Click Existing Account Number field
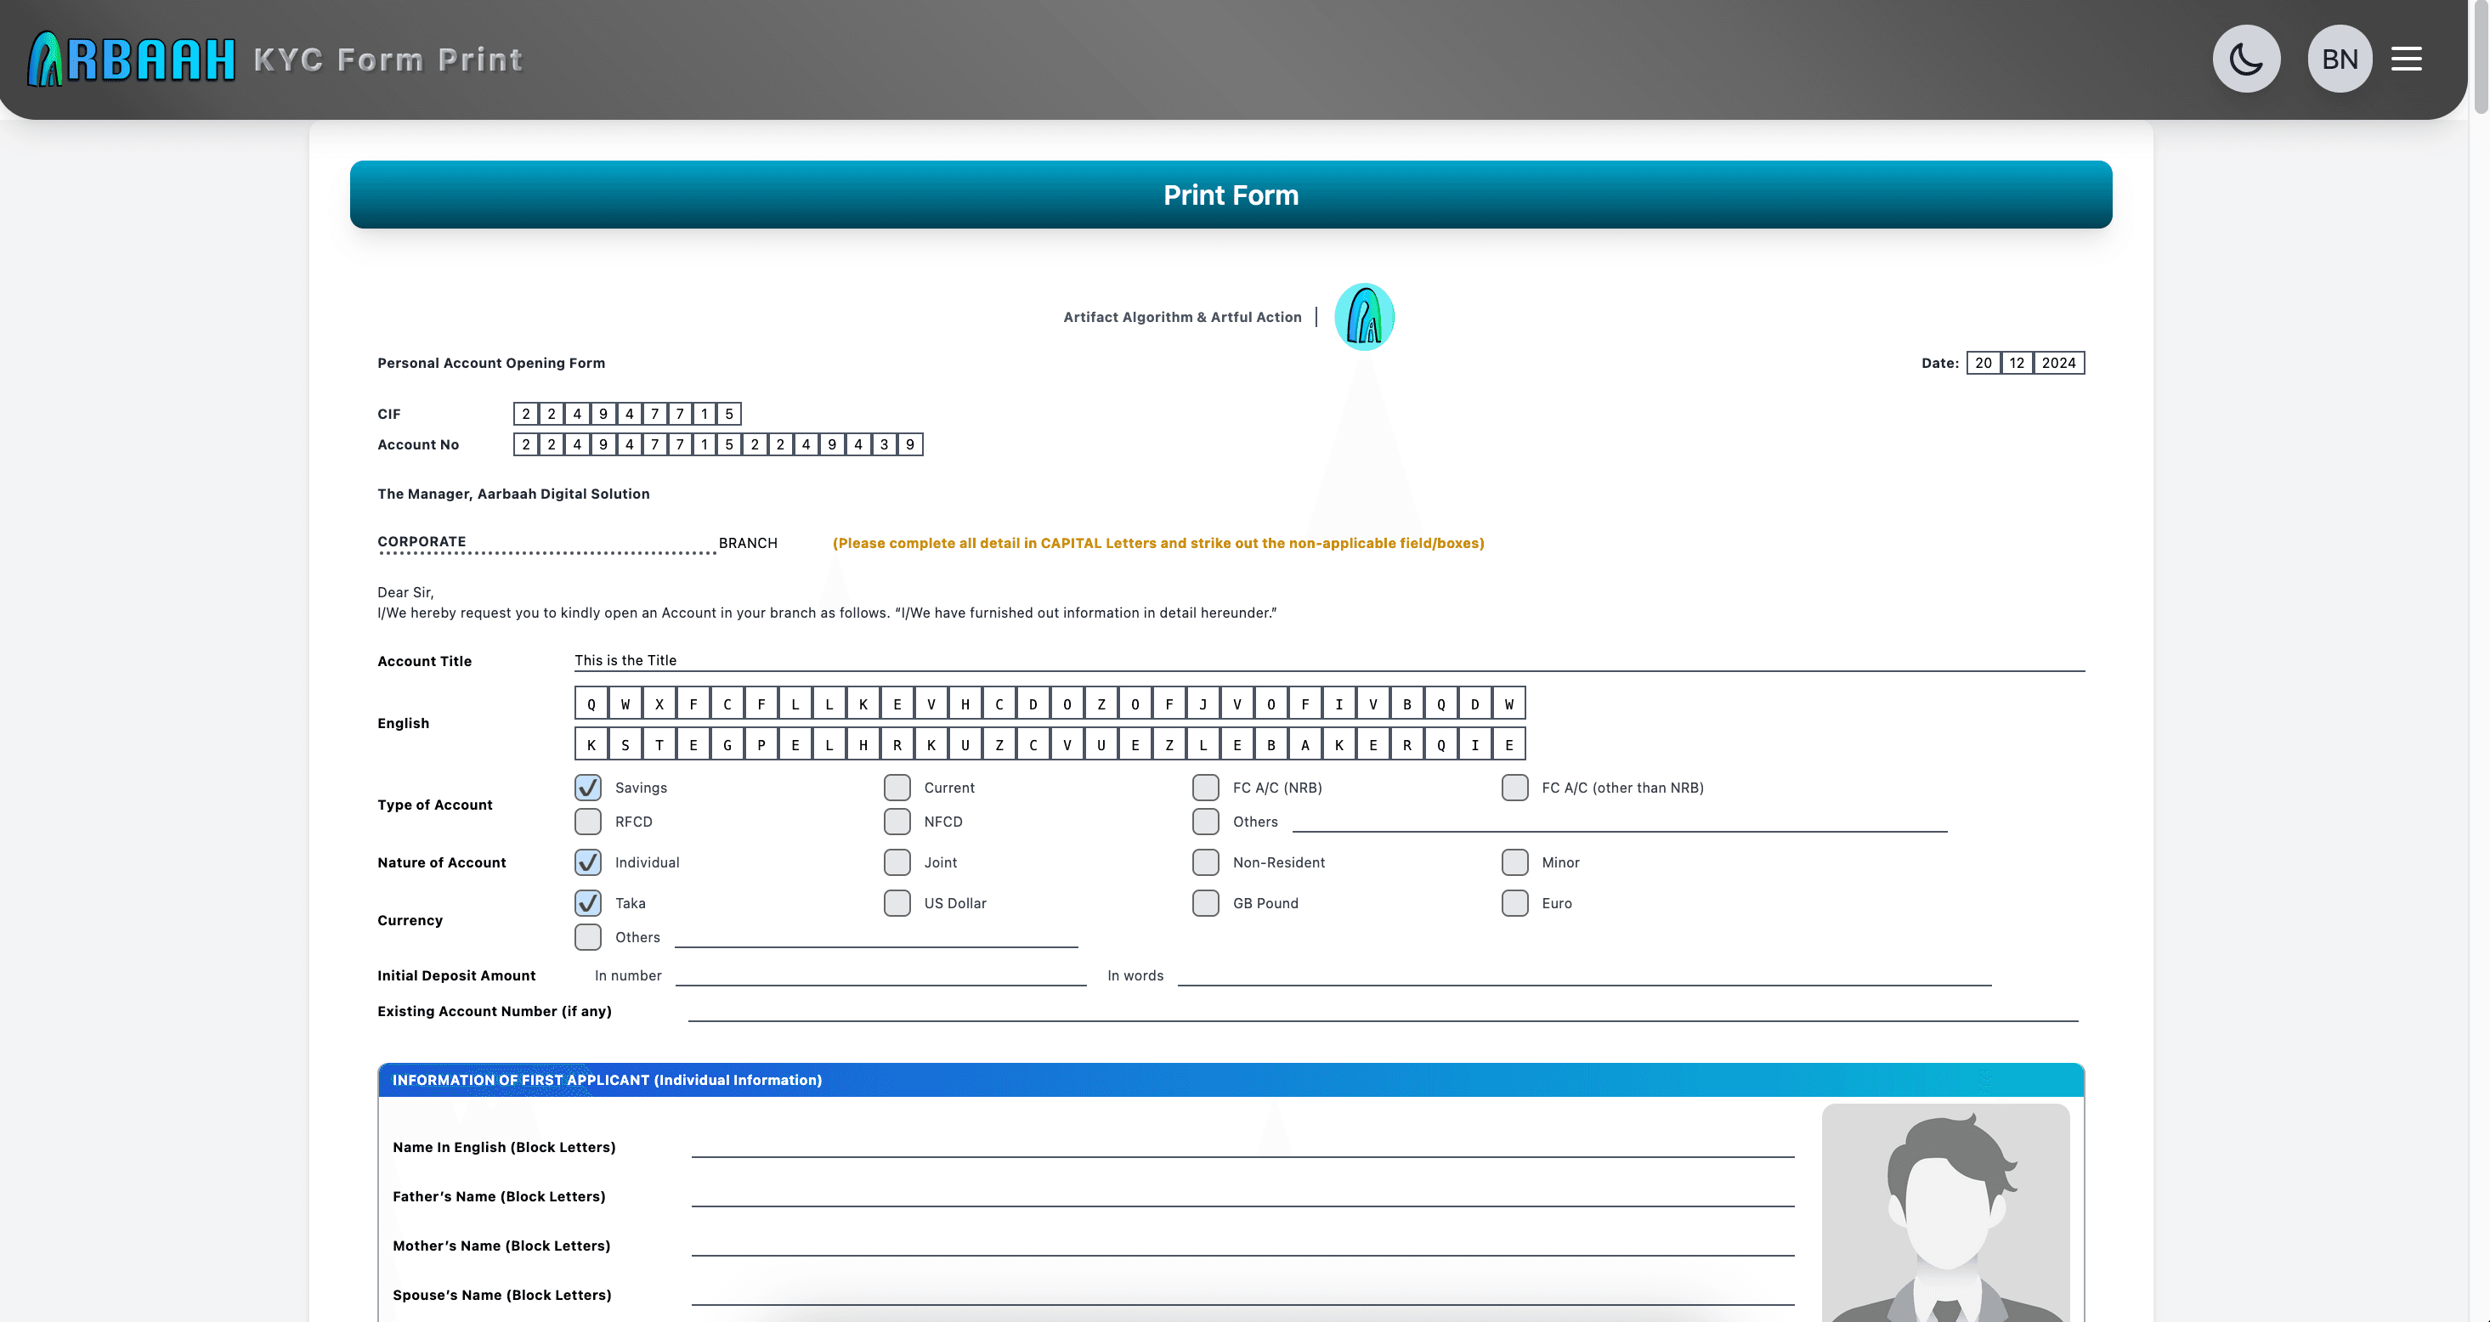Image resolution: width=2490 pixels, height=1322 pixels. click(1383, 1011)
